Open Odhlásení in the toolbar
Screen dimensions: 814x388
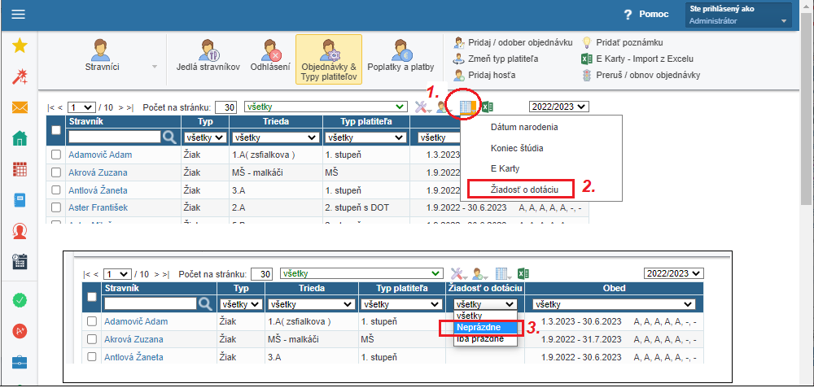point(269,57)
